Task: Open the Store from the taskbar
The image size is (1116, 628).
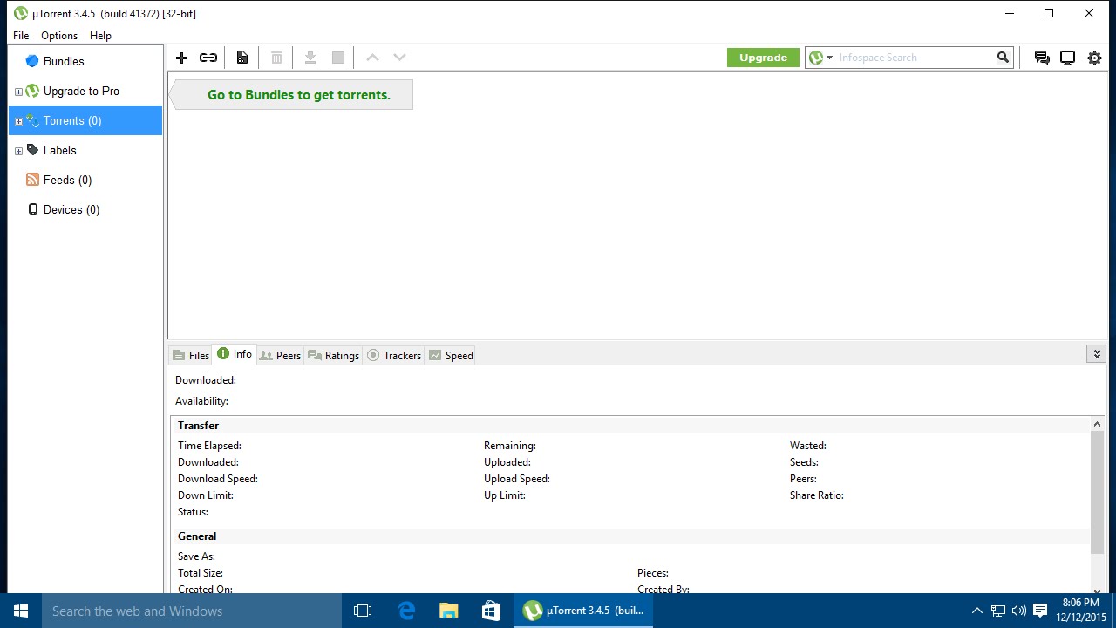Action: pos(490,611)
